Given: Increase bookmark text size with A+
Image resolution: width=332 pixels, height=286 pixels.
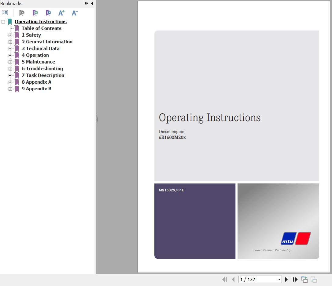Looking at the screenshot, I should [61, 13].
